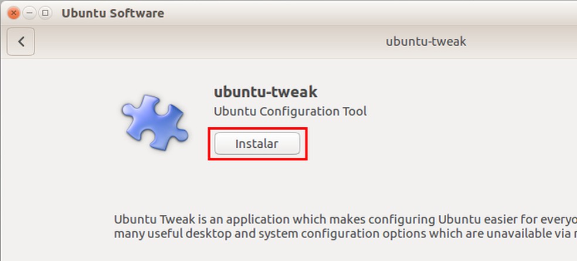Go back using the left chevron button

pos(21,42)
